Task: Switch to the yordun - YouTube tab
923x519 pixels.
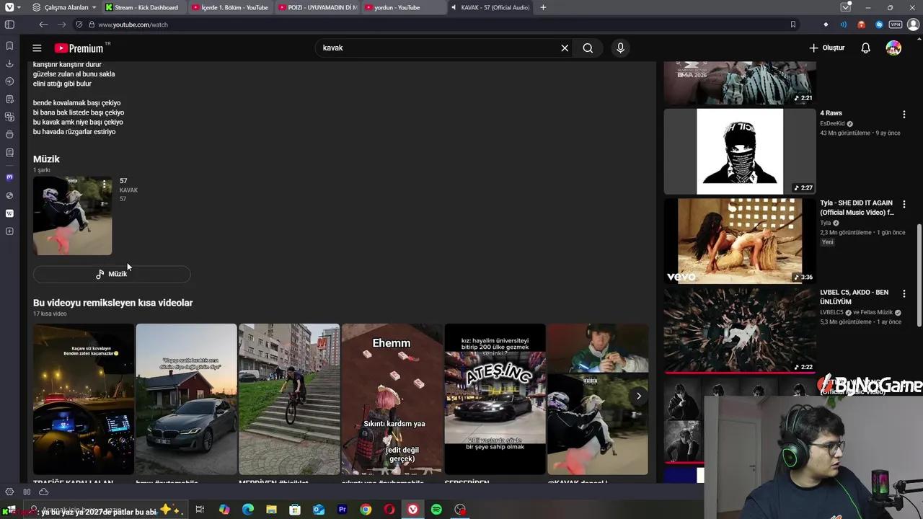Action: [402, 7]
